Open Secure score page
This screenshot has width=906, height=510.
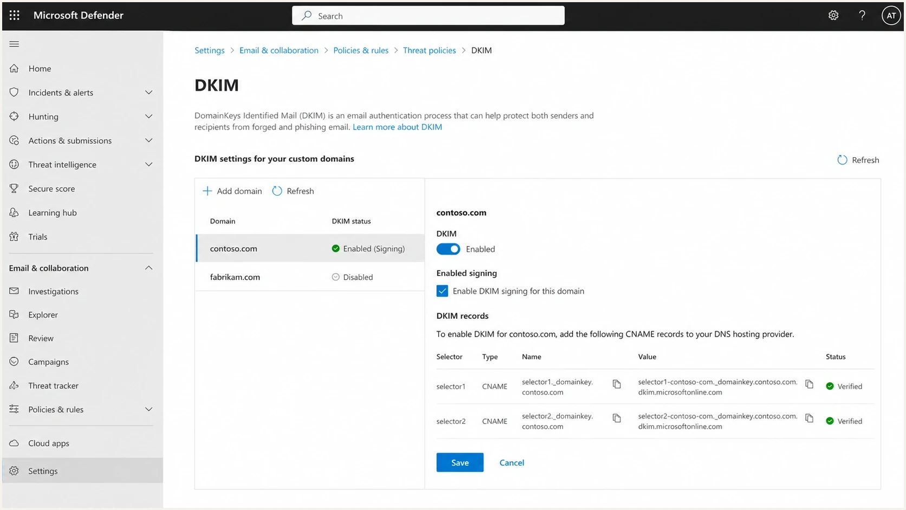[82, 189]
